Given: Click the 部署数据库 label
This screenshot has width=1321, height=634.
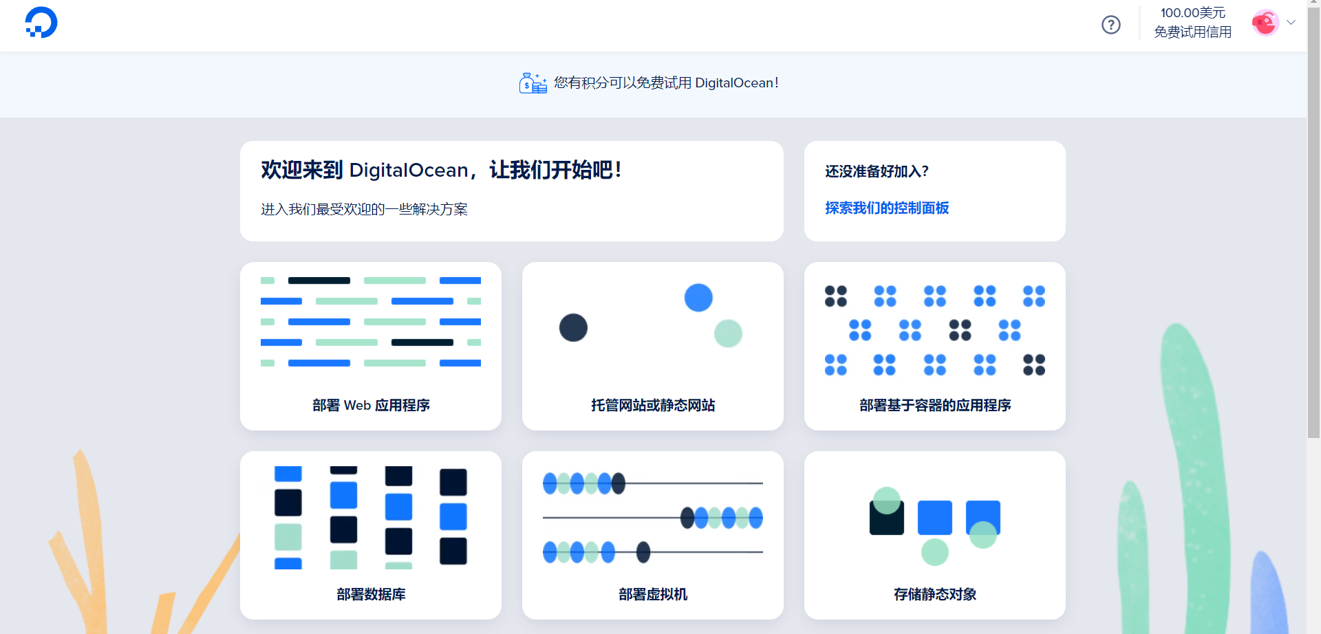Looking at the screenshot, I should [x=370, y=594].
